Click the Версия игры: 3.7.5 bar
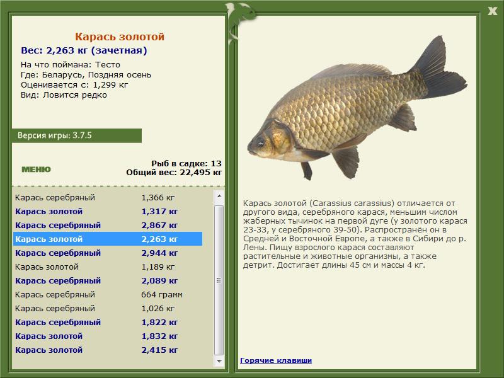 click(x=76, y=135)
